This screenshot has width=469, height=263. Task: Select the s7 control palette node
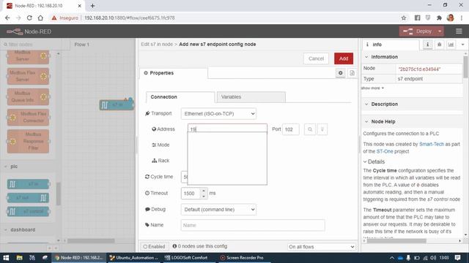tap(28, 211)
